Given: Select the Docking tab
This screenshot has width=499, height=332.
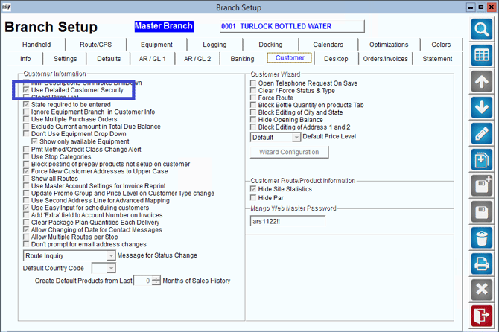Looking at the screenshot, I should coord(270,45).
